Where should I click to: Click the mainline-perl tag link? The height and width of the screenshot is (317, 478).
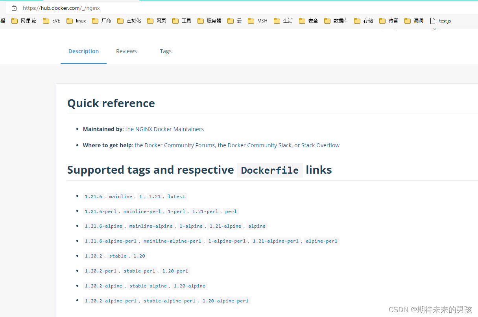click(x=142, y=211)
